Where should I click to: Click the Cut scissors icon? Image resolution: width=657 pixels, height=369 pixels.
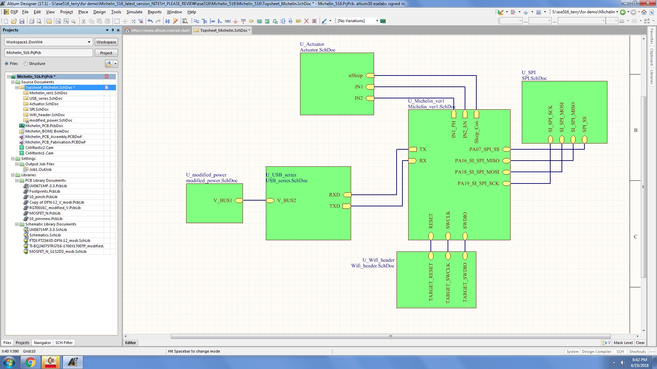click(x=83, y=21)
